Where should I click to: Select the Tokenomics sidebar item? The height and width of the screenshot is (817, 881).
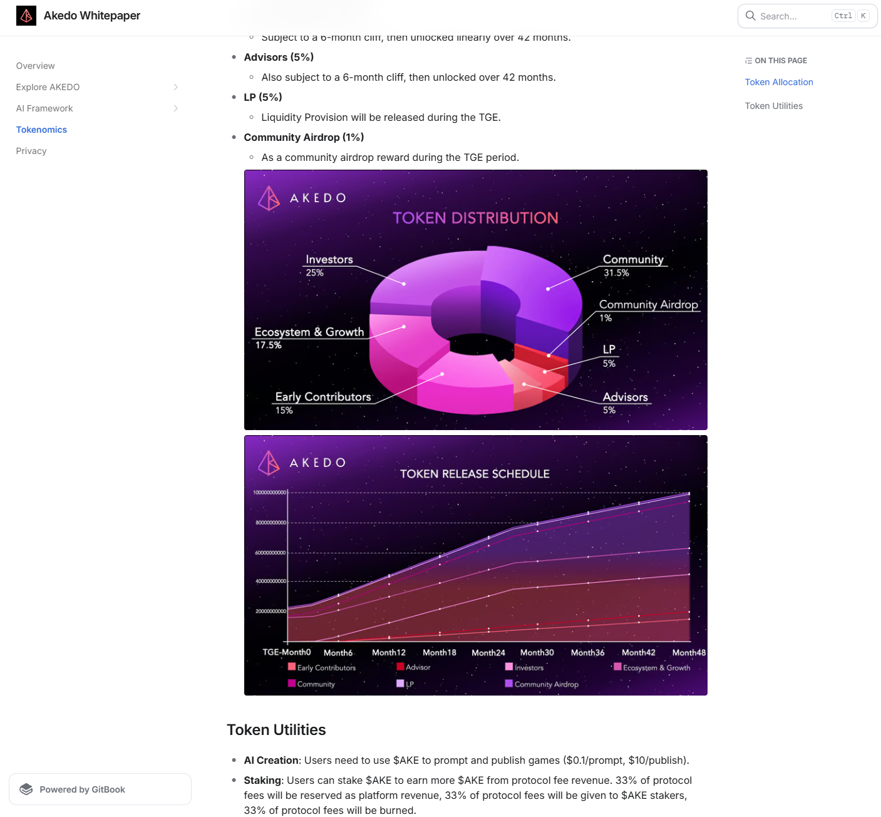[x=41, y=130]
